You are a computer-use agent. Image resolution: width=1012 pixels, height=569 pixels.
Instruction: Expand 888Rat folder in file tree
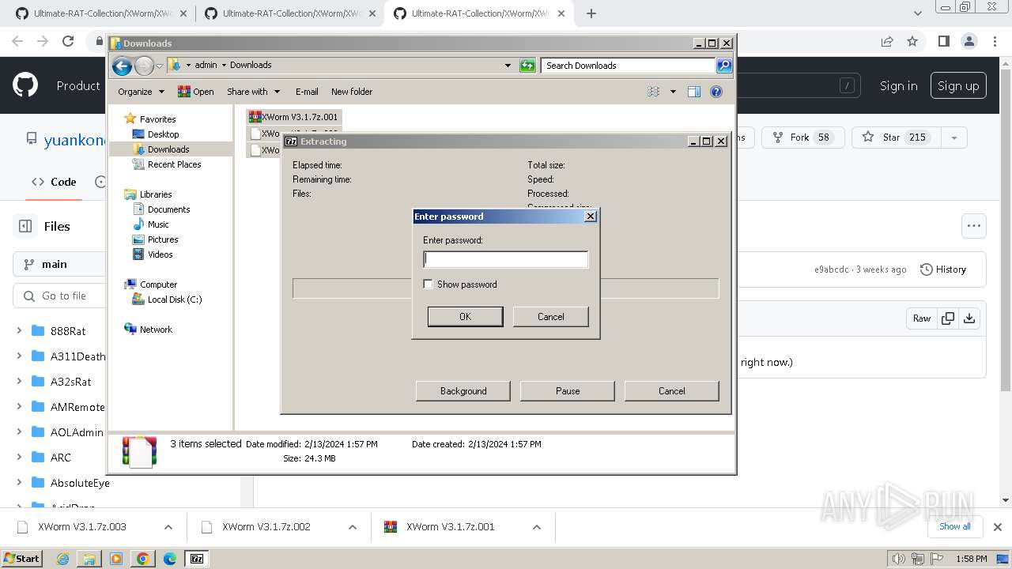[20, 331]
